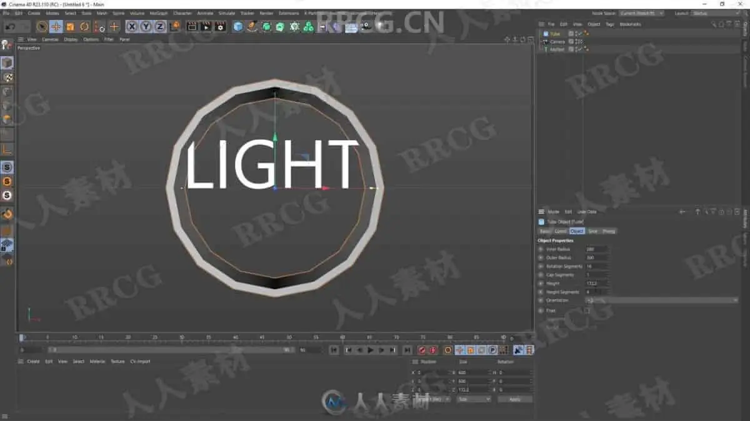The height and width of the screenshot is (421, 750).
Task: Click the Record Active Objects button
Action: 422,351
